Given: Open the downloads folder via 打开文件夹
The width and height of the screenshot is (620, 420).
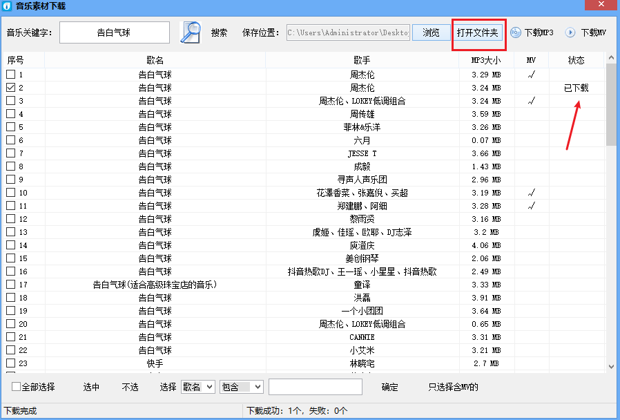Looking at the screenshot, I should (x=478, y=32).
